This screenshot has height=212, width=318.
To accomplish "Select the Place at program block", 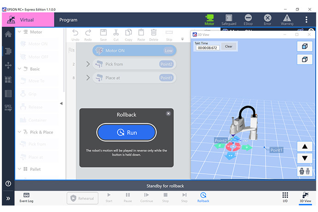I will (134, 78).
